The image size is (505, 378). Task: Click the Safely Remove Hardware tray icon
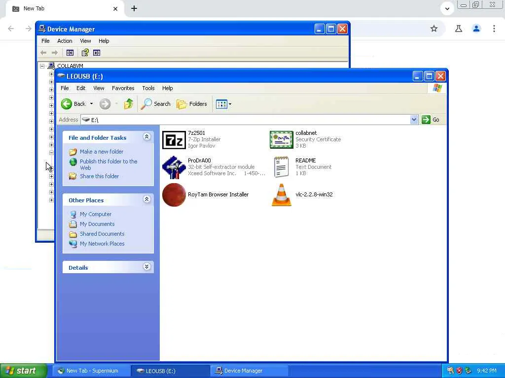[x=469, y=371]
